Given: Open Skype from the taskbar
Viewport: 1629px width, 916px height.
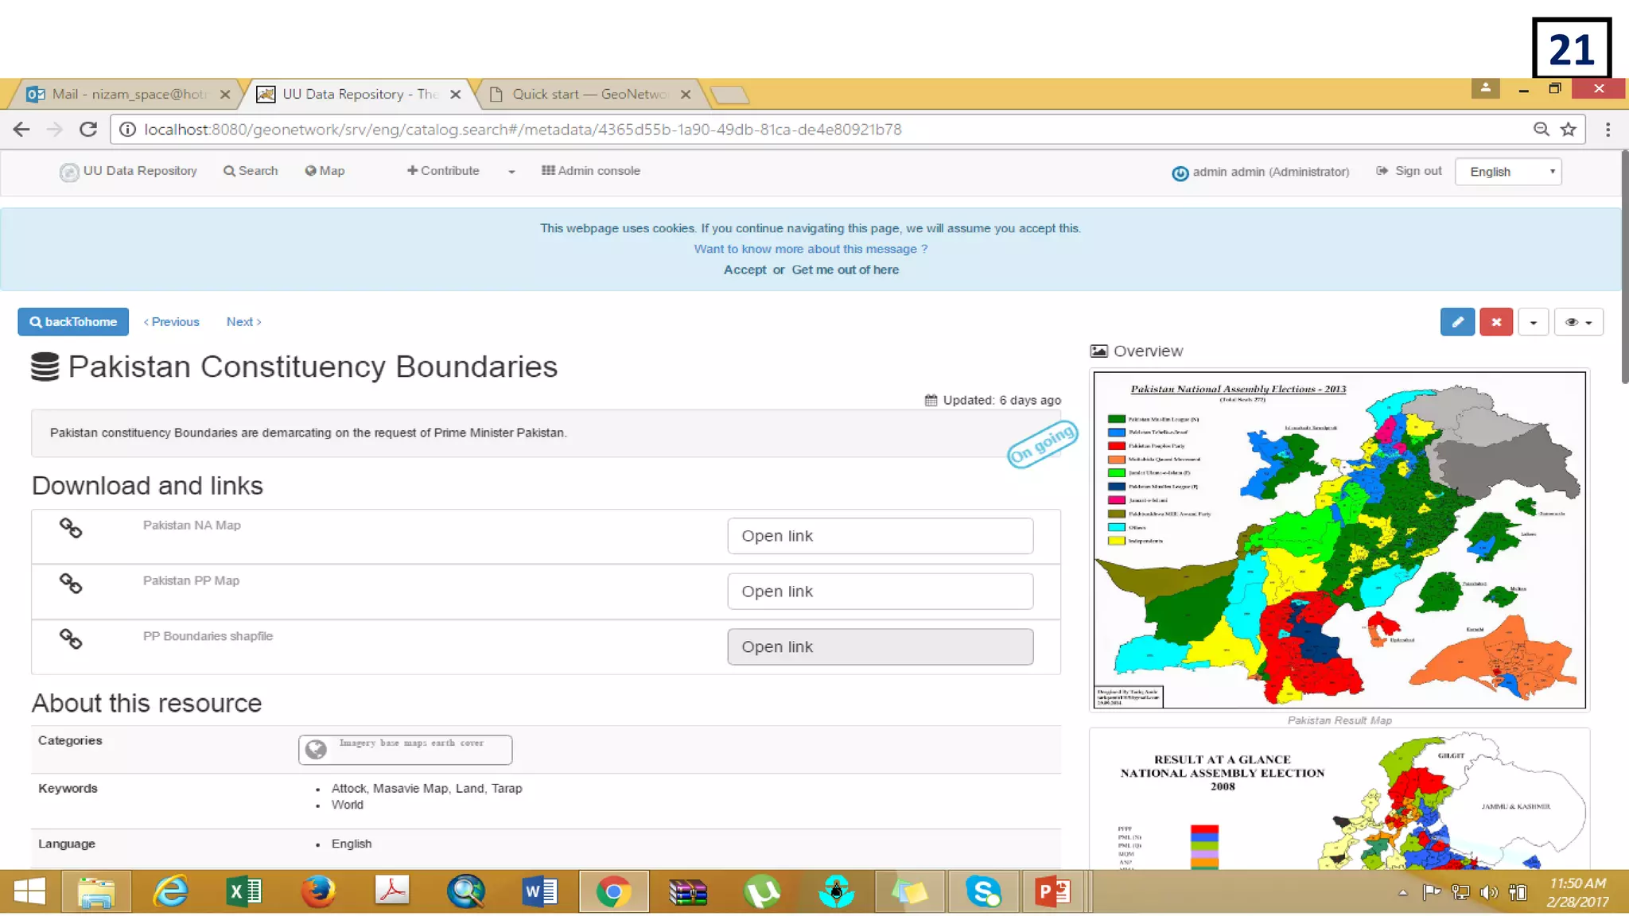Looking at the screenshot, I should pyautogui.click(x=984, y=892).
